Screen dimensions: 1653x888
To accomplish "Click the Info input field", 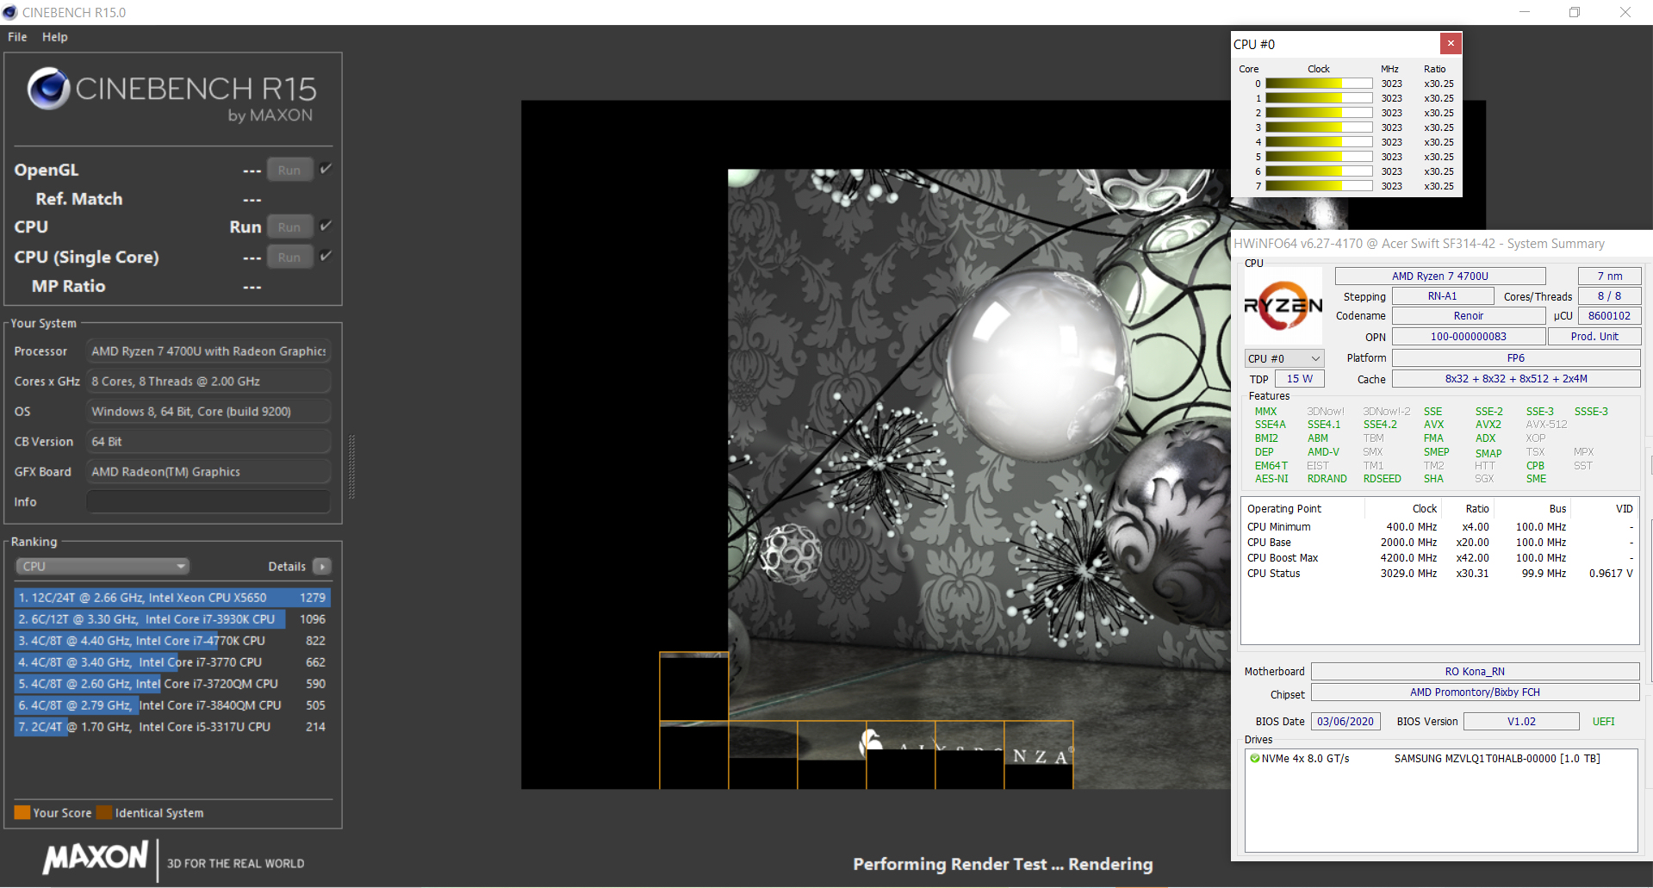I will click(x=208, y=501).
